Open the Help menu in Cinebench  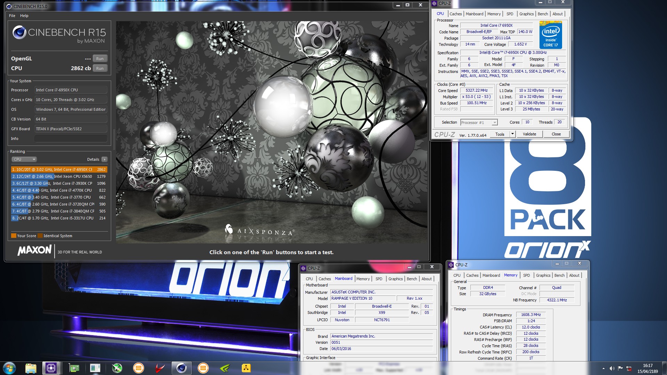click(x=24, y=16)
